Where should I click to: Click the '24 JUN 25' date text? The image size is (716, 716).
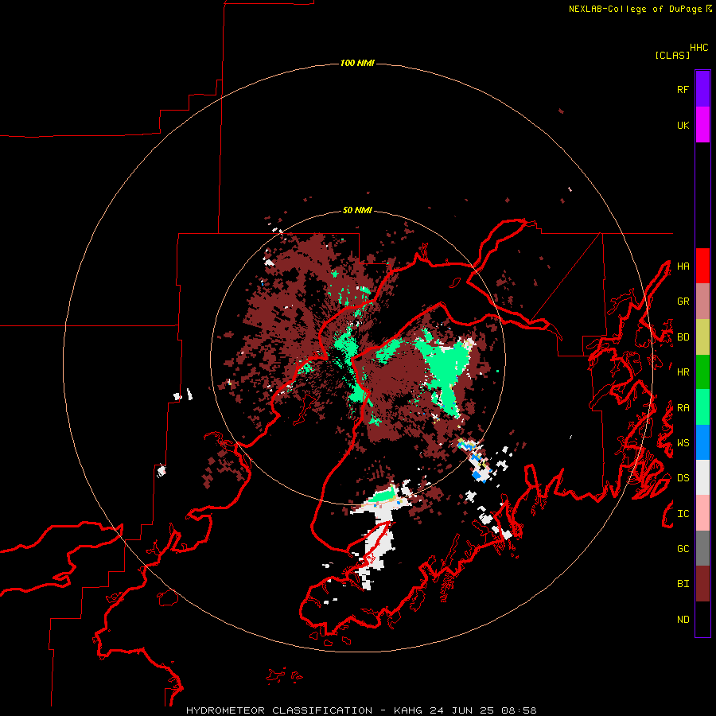point(462,710)
